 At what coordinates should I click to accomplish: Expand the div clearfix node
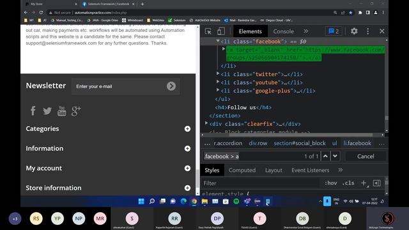206,123
